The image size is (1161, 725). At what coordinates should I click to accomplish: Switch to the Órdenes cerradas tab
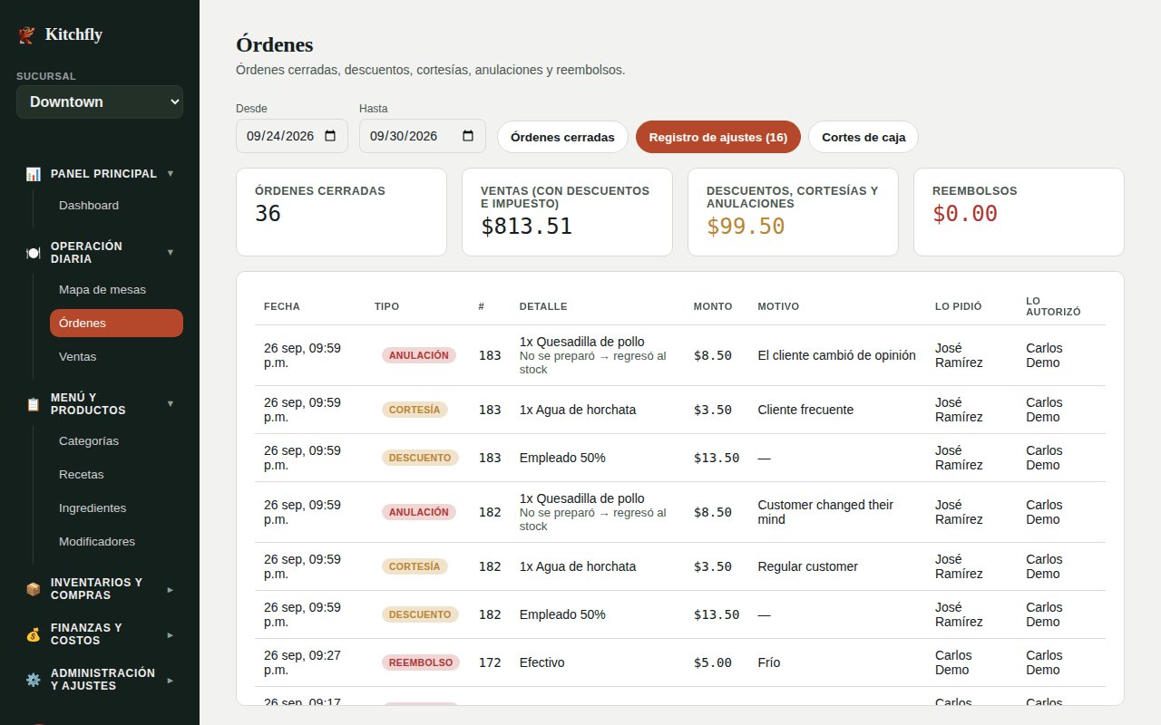point(562,137)
